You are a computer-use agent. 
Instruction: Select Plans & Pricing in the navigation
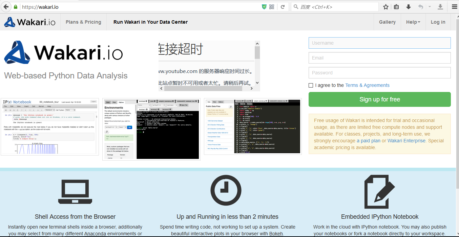pyautogui.click(x=83, y=22)
